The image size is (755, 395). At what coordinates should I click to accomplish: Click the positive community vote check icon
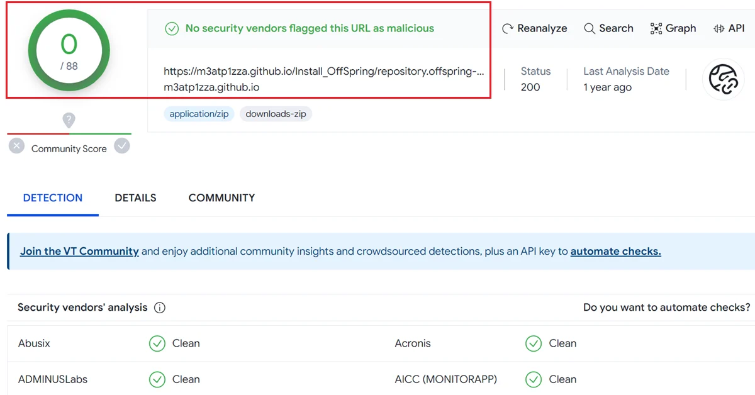tap(122, 146)
